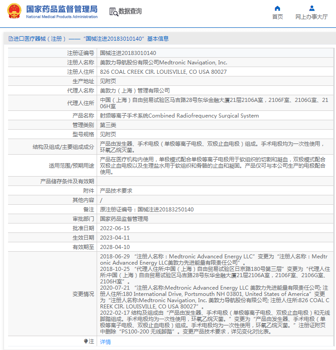Click the 见附页 value for 型号规格
Screen dimensions: 336x350
(108, 134)
